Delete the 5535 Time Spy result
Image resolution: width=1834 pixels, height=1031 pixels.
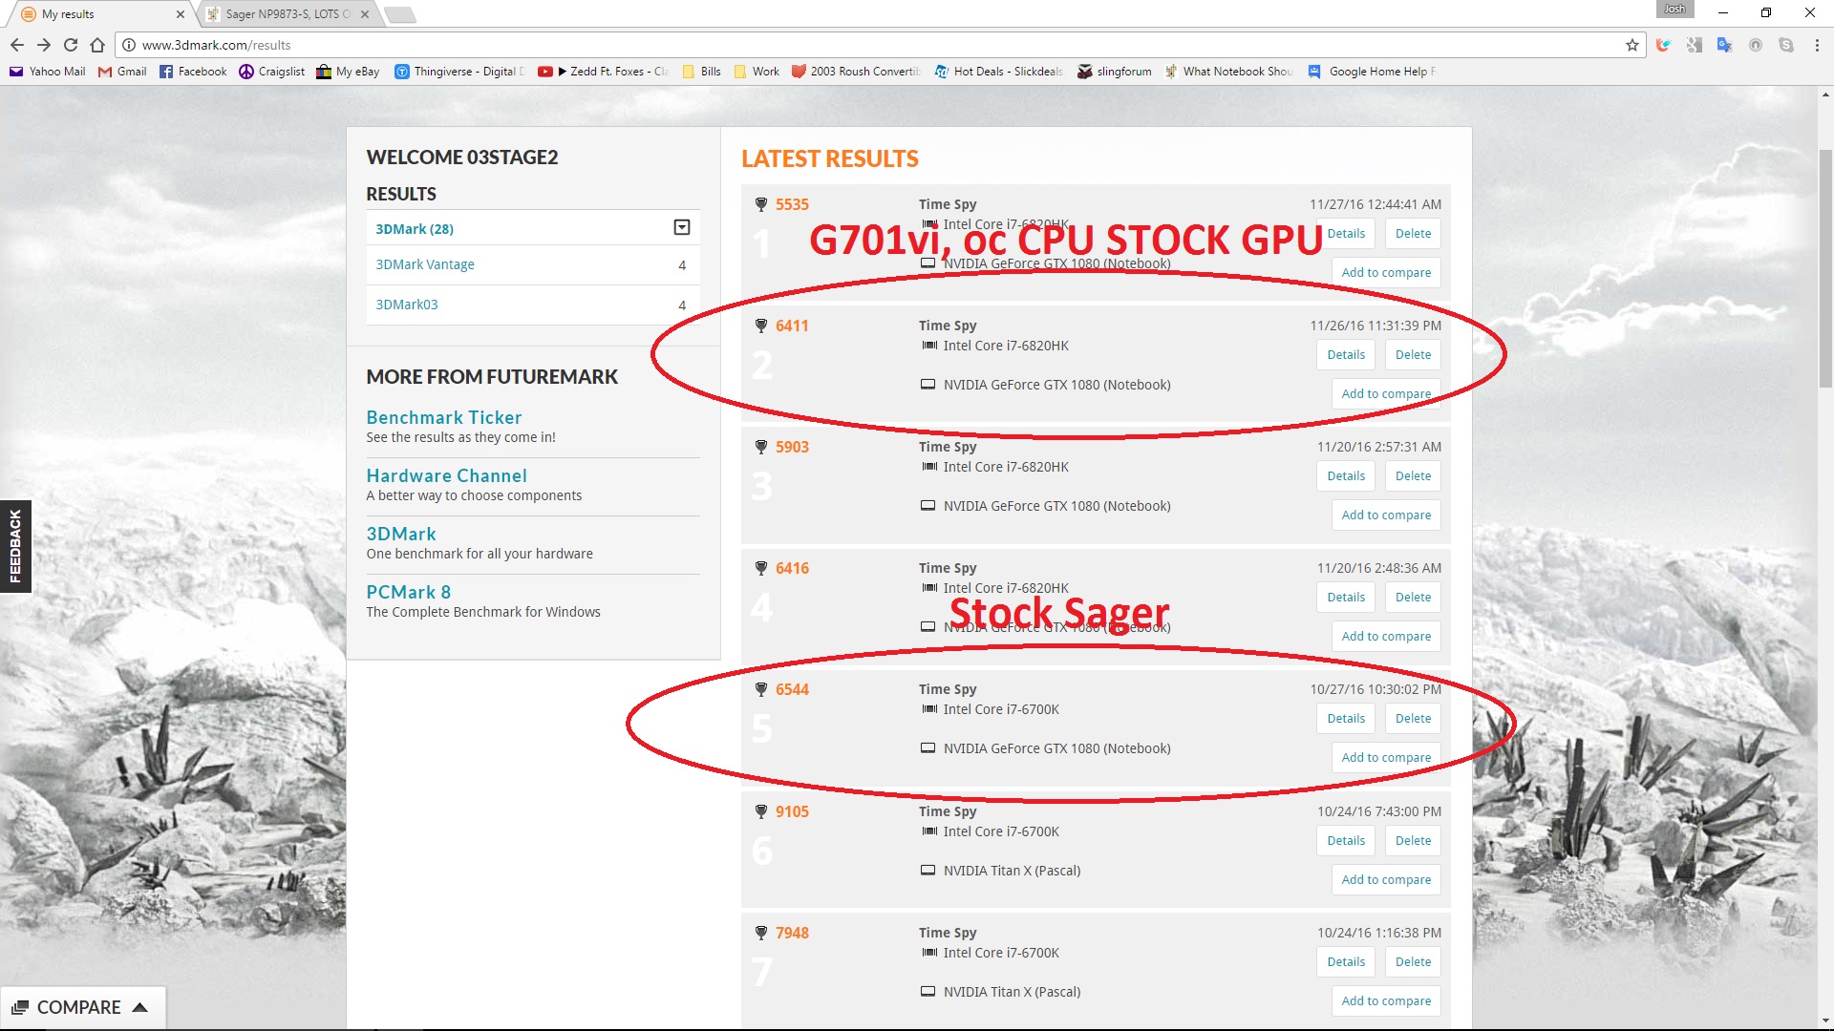(1413, 234)
